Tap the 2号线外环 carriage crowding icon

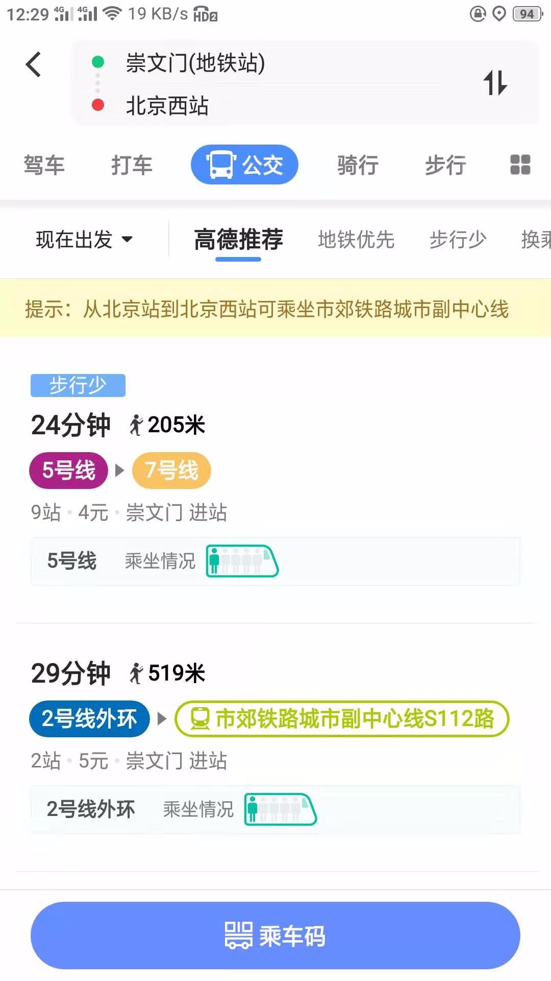[x=281, y=809]
